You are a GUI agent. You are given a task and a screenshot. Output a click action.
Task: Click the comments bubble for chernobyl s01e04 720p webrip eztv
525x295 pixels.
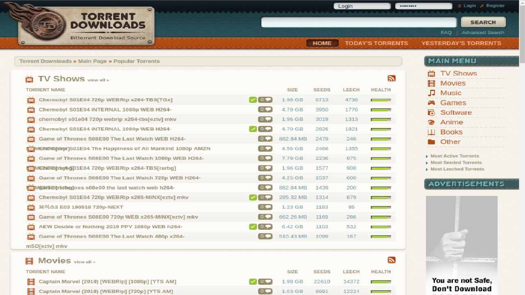point(265,119)
